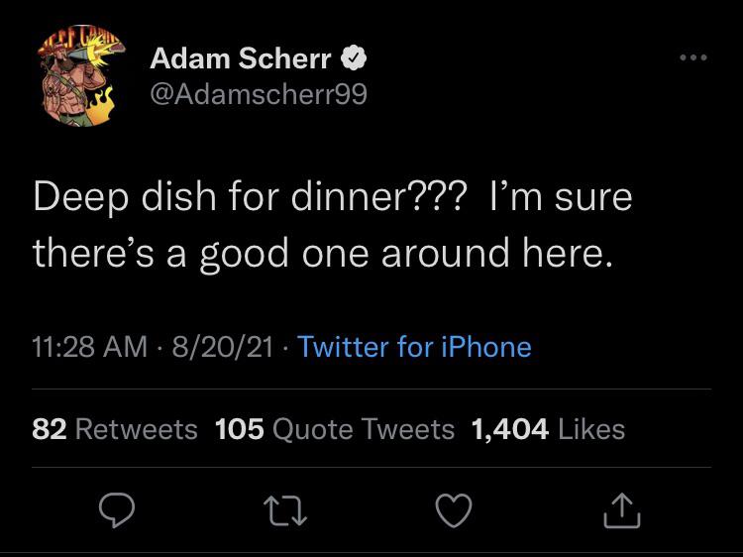The width and height of the screenshot is (743, 557).
Task: Show the Likes word label
Action: tap(591, 428)
